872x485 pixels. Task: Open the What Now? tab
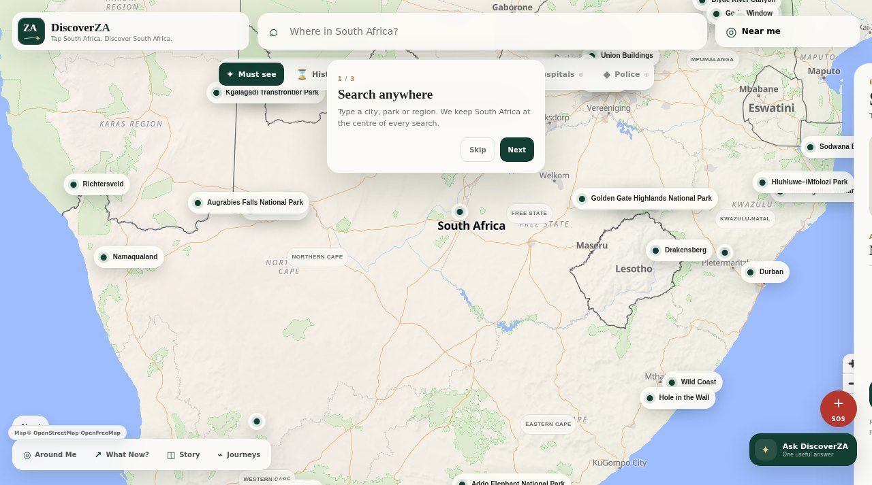click(122, 454)
